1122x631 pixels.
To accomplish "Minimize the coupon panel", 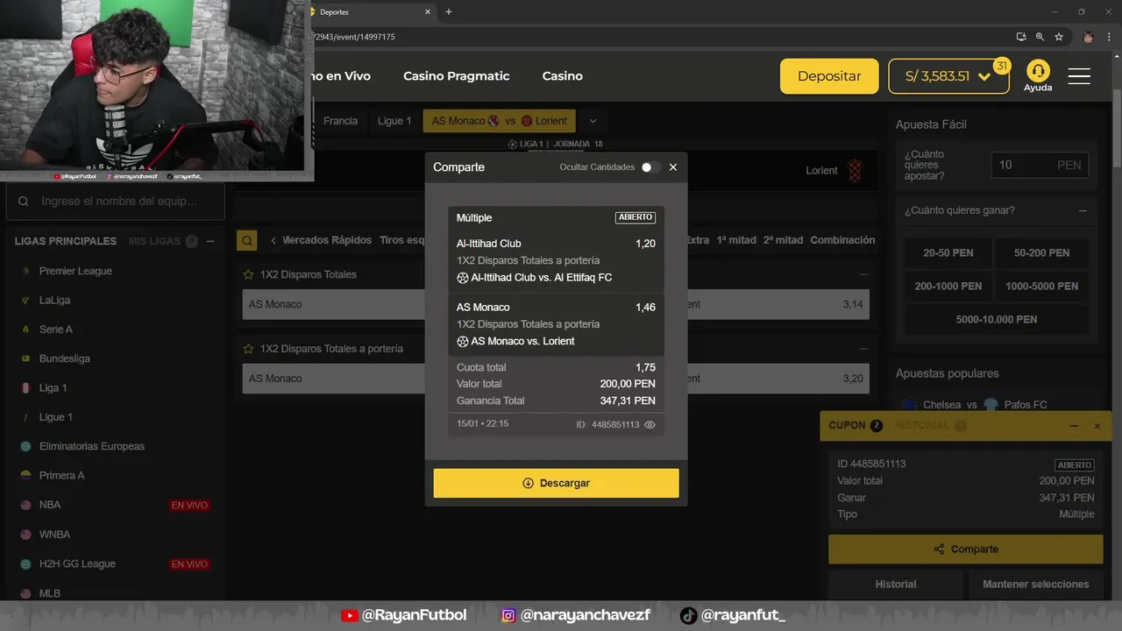I will pos(1074,426).
